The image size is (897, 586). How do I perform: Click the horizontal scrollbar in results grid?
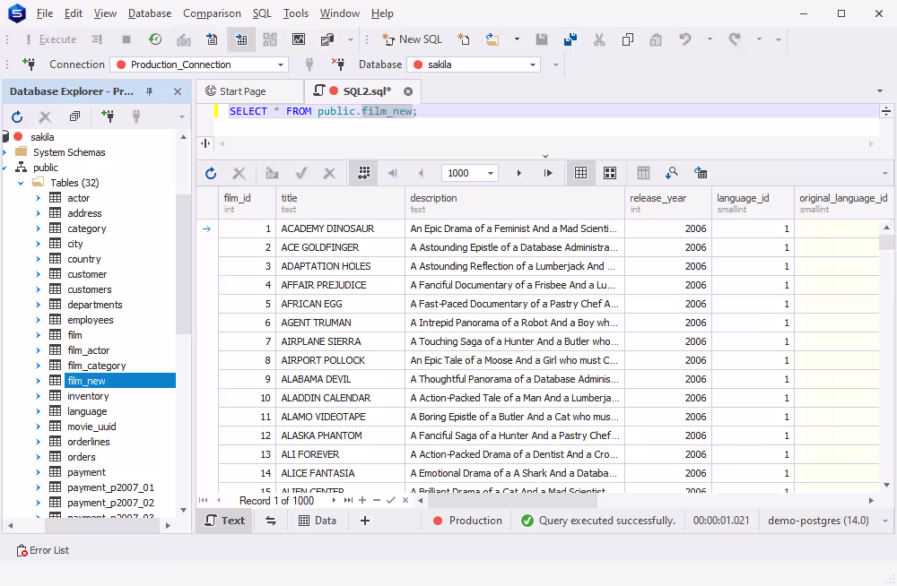[512, 500]
